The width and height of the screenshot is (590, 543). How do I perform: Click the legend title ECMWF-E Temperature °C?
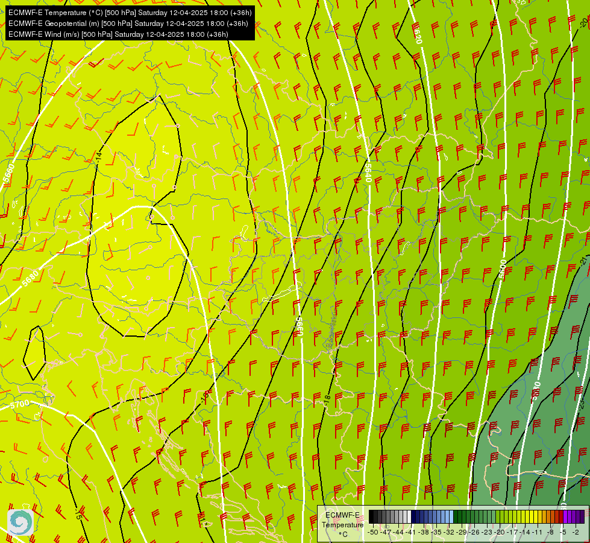(342, 524)
